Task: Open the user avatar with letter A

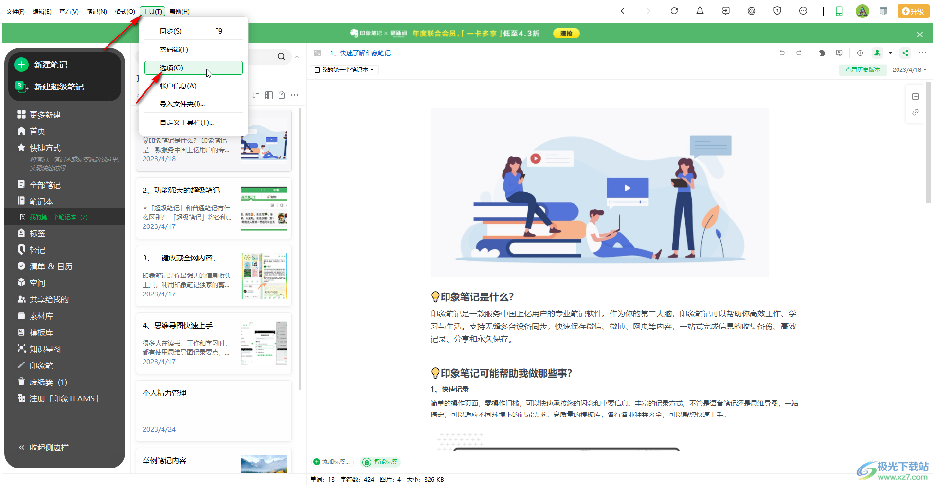Action: click(862, 11)
